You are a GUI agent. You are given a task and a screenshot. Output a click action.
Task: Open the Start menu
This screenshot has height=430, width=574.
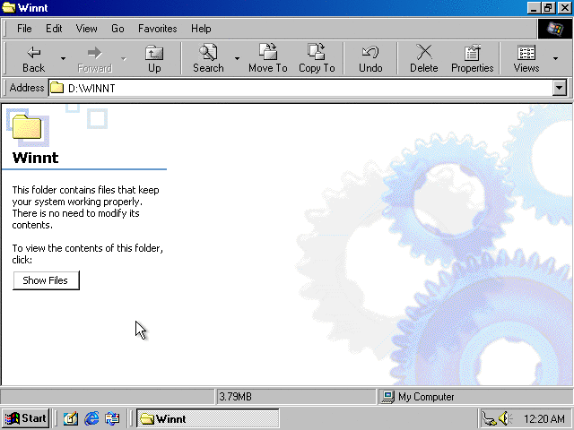click(26, 418)
